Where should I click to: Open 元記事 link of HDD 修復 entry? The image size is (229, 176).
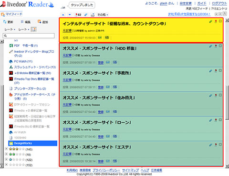click(67, 55)
